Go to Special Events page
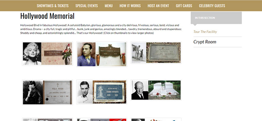The width and height of the screenshot is (262, 121). (x=86, y=6)
